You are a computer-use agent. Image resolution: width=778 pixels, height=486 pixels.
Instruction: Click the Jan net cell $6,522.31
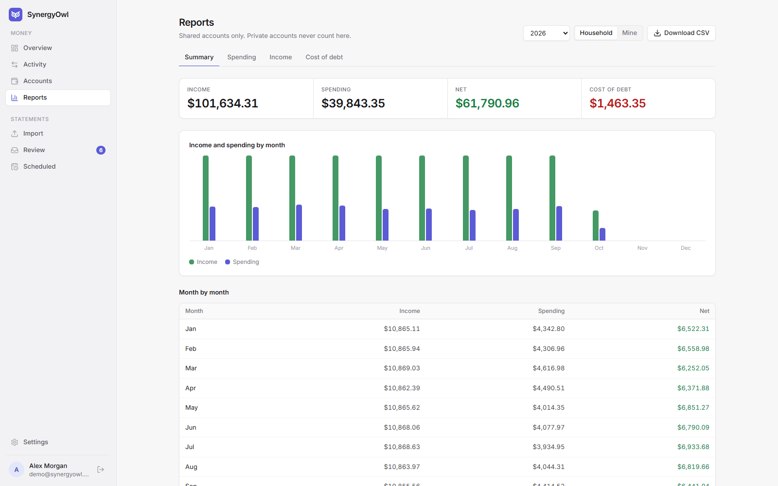click(x=693, y=329)
